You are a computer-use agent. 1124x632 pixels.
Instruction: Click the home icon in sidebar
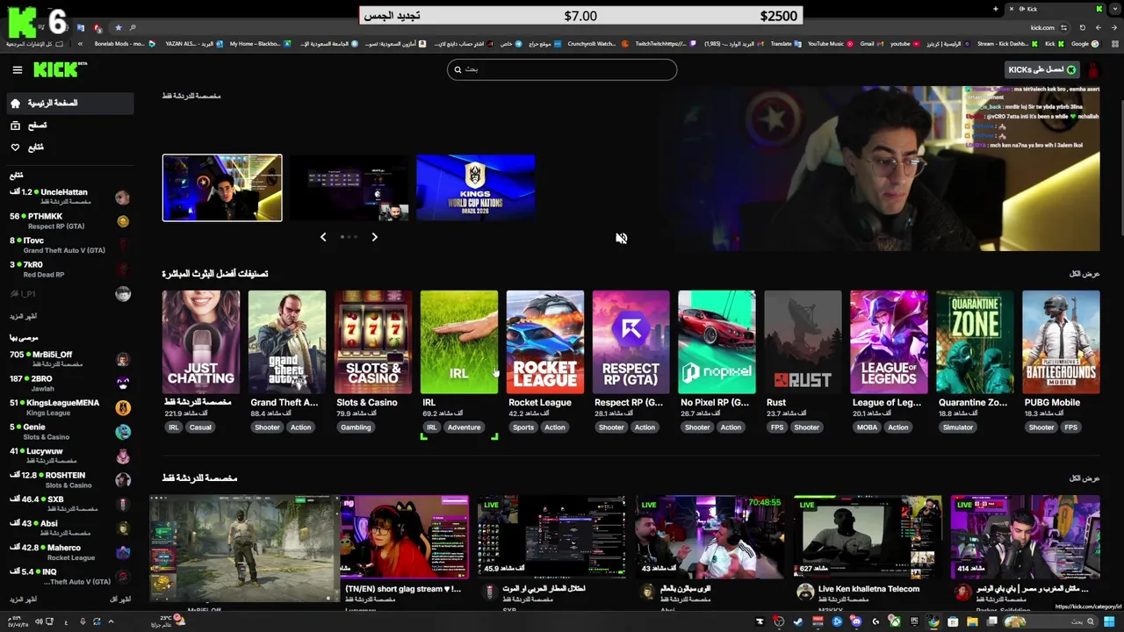(15, 103)
